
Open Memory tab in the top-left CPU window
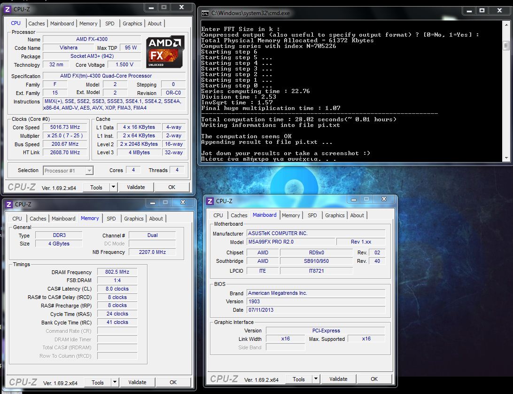coord(88,24)
